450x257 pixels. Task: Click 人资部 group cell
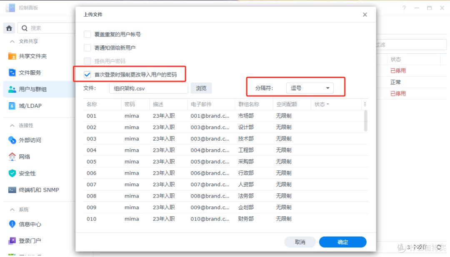pos(246,185)
